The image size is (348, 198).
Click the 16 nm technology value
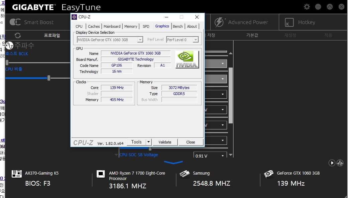pyautogui.click(x=117, y=71)
